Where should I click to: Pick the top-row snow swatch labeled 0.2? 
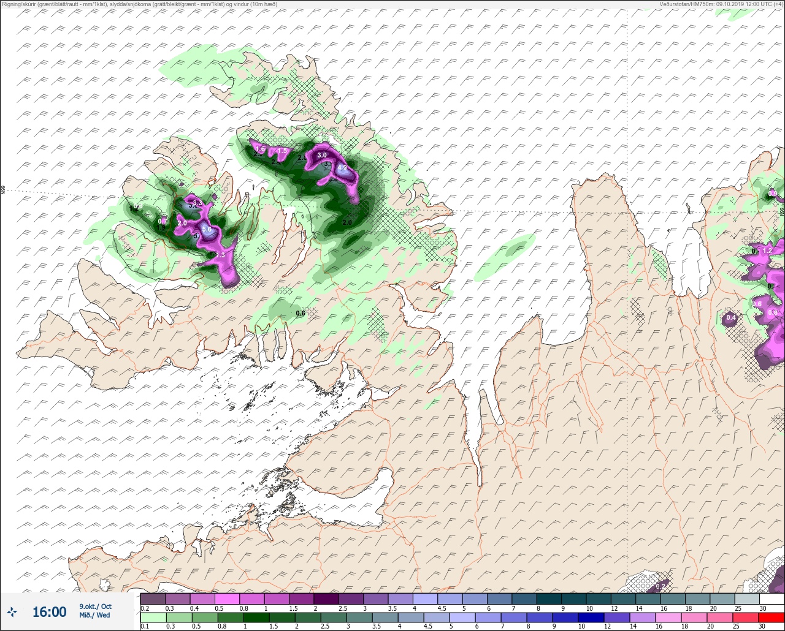pos(153,599)
